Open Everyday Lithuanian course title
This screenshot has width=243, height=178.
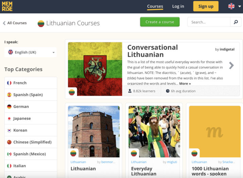coord(144,171)
